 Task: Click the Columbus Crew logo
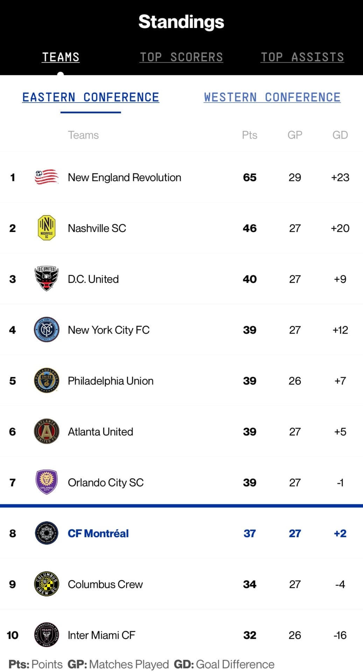tap(46, 584)
